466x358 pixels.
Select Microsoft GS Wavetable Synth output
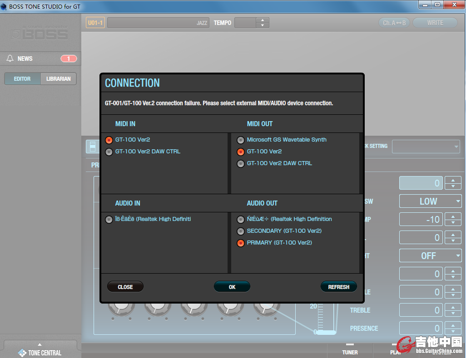pos(241,140)
